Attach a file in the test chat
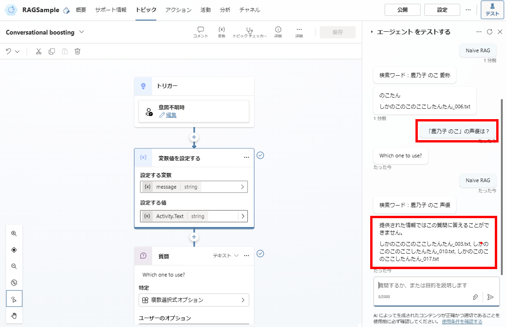Screen dimensions: 506x327 475,297
